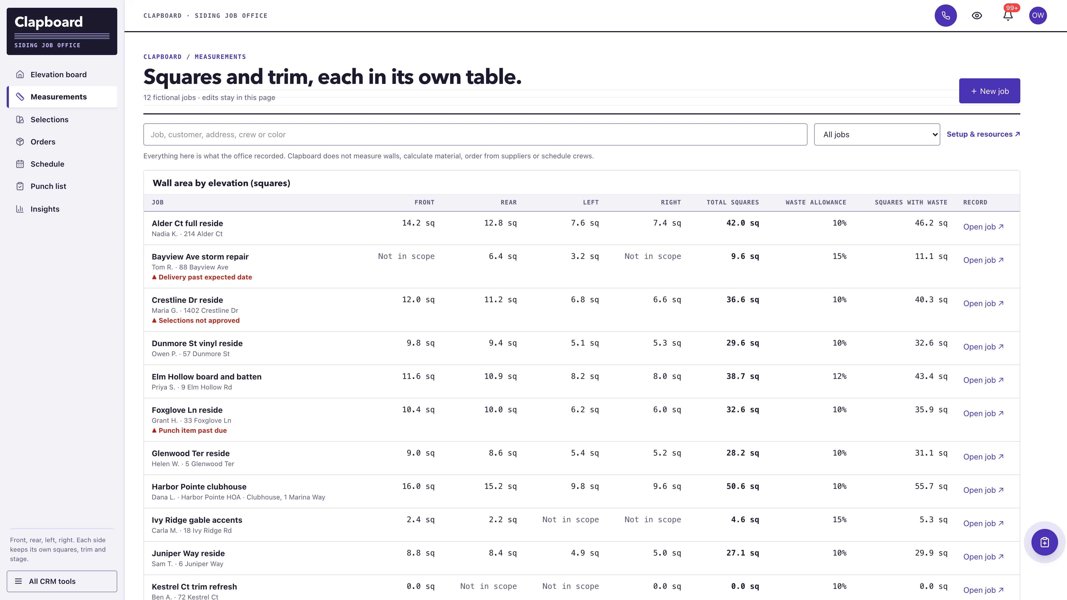Go to Selections in sidebar
Screen dimensions: 1067x600
(x=62, y=120)
